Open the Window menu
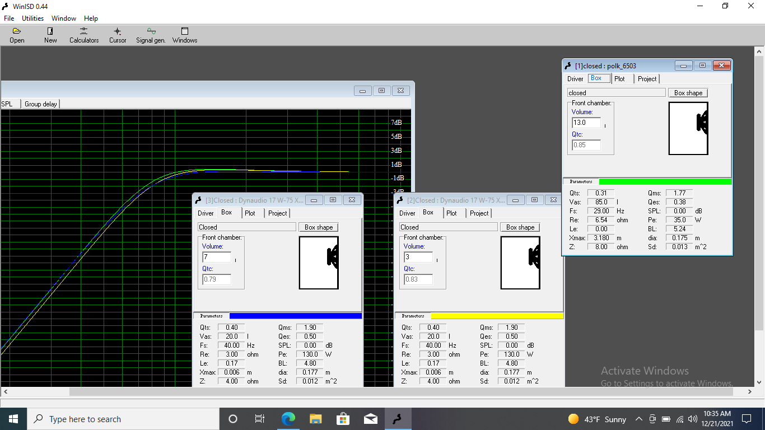Viewport: 765px width, 430px height. 64,18
